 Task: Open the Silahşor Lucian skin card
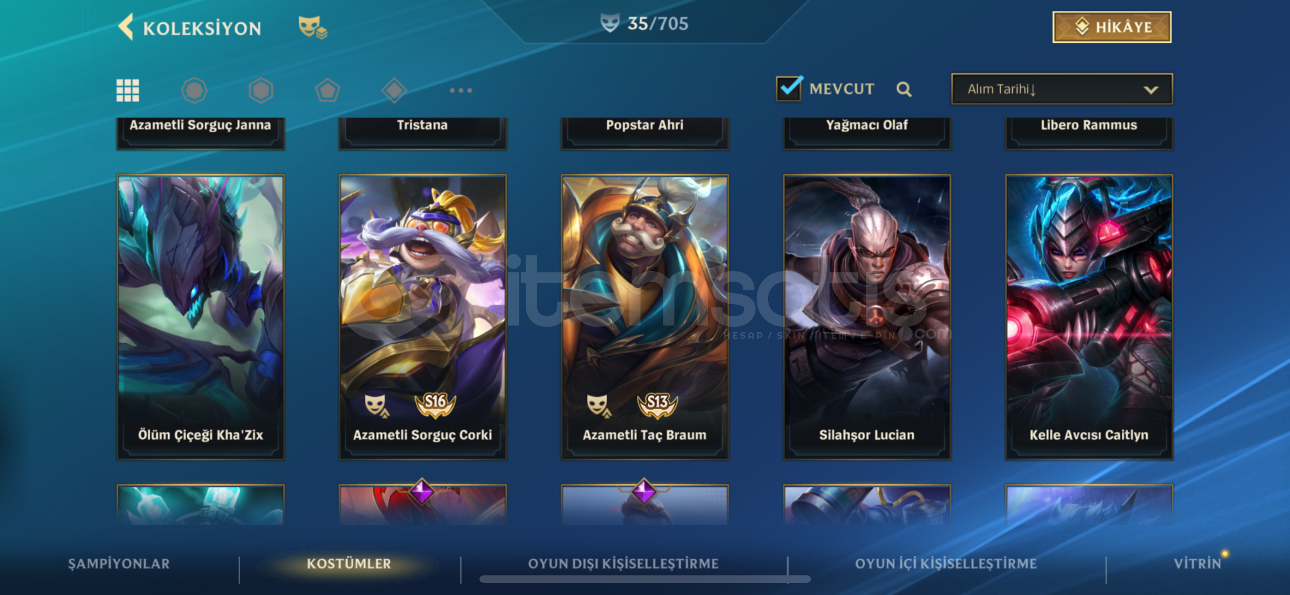867,317
